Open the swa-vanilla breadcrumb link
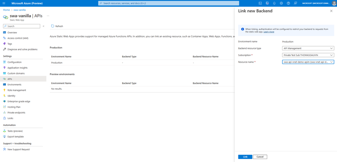 click(20, 10)
